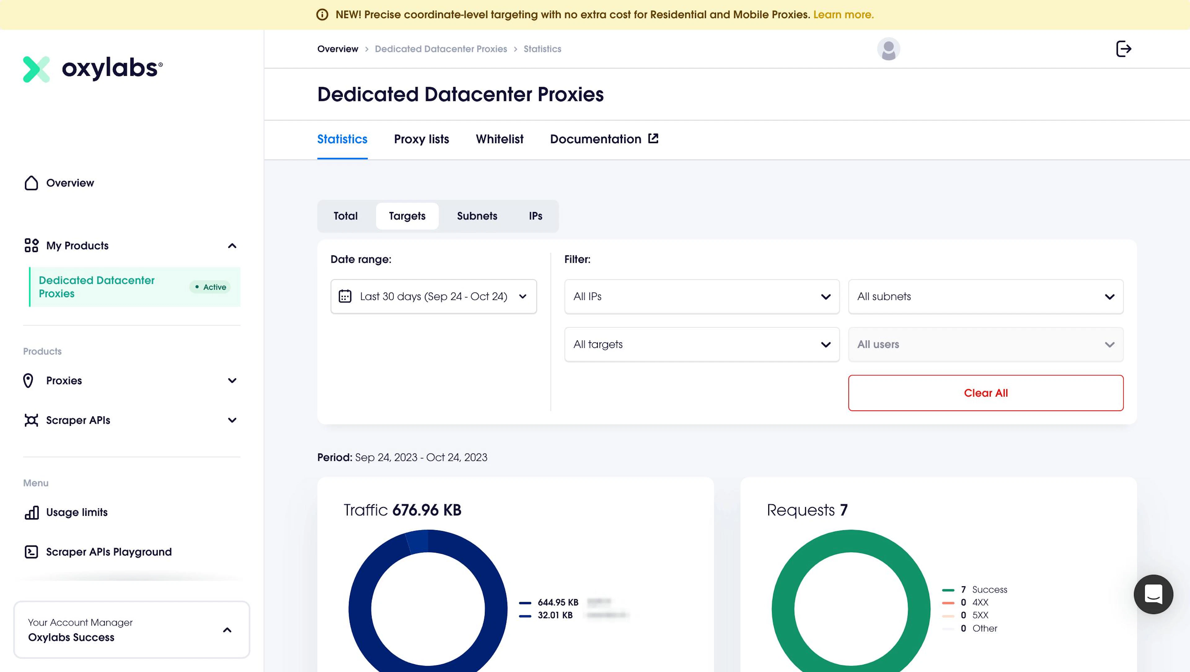Click the Oxylabs logo
The height and width of the screenshot is (672, 1190).
pyautogui.click(x=93, y=69)
